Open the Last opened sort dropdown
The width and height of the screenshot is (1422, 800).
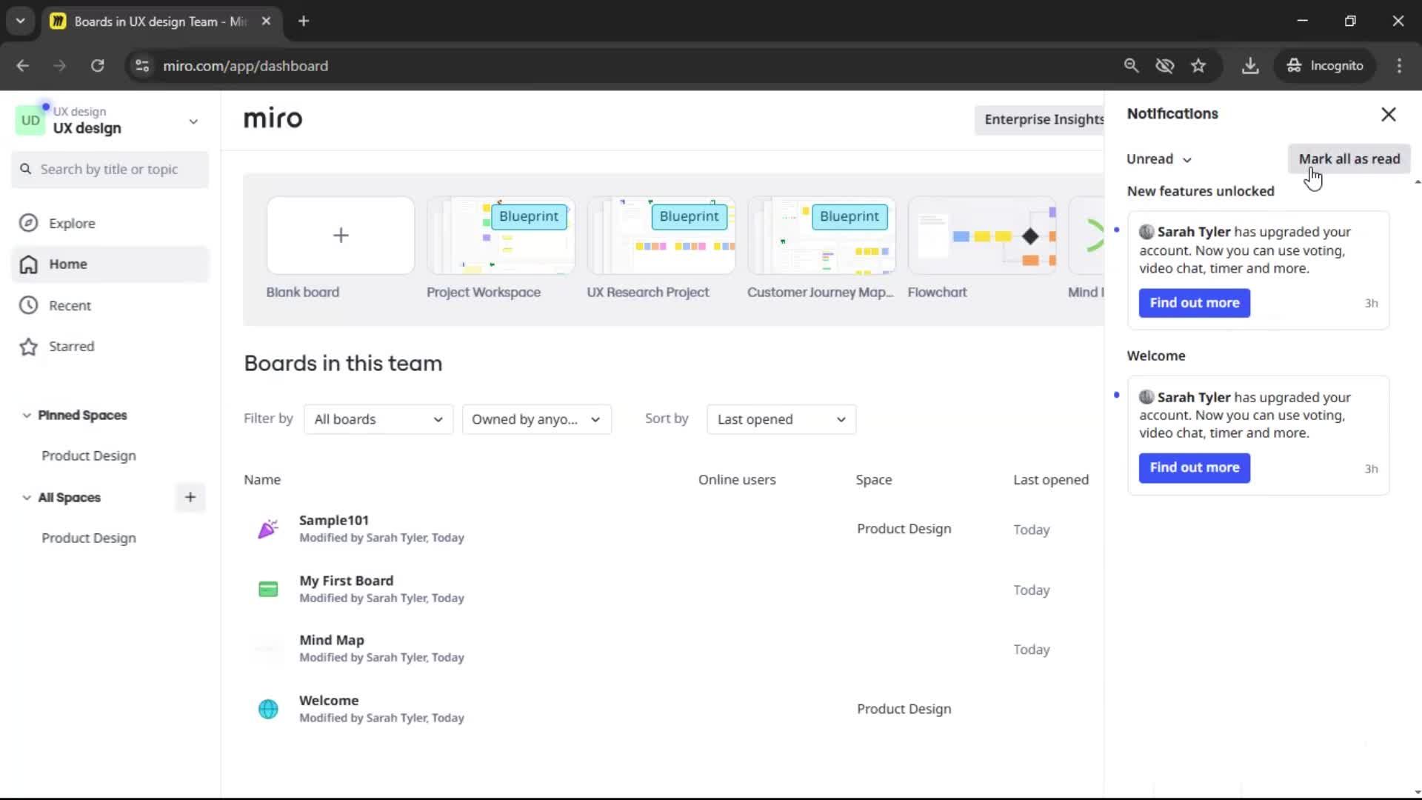[x=781, y=419]
